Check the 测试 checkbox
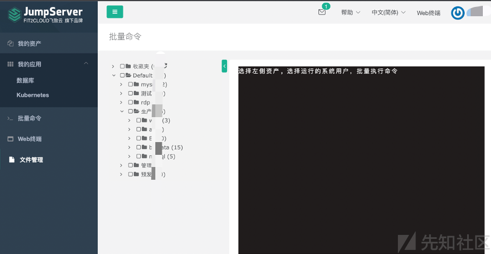This screenshot has height=254, width=491. [130, 93]
